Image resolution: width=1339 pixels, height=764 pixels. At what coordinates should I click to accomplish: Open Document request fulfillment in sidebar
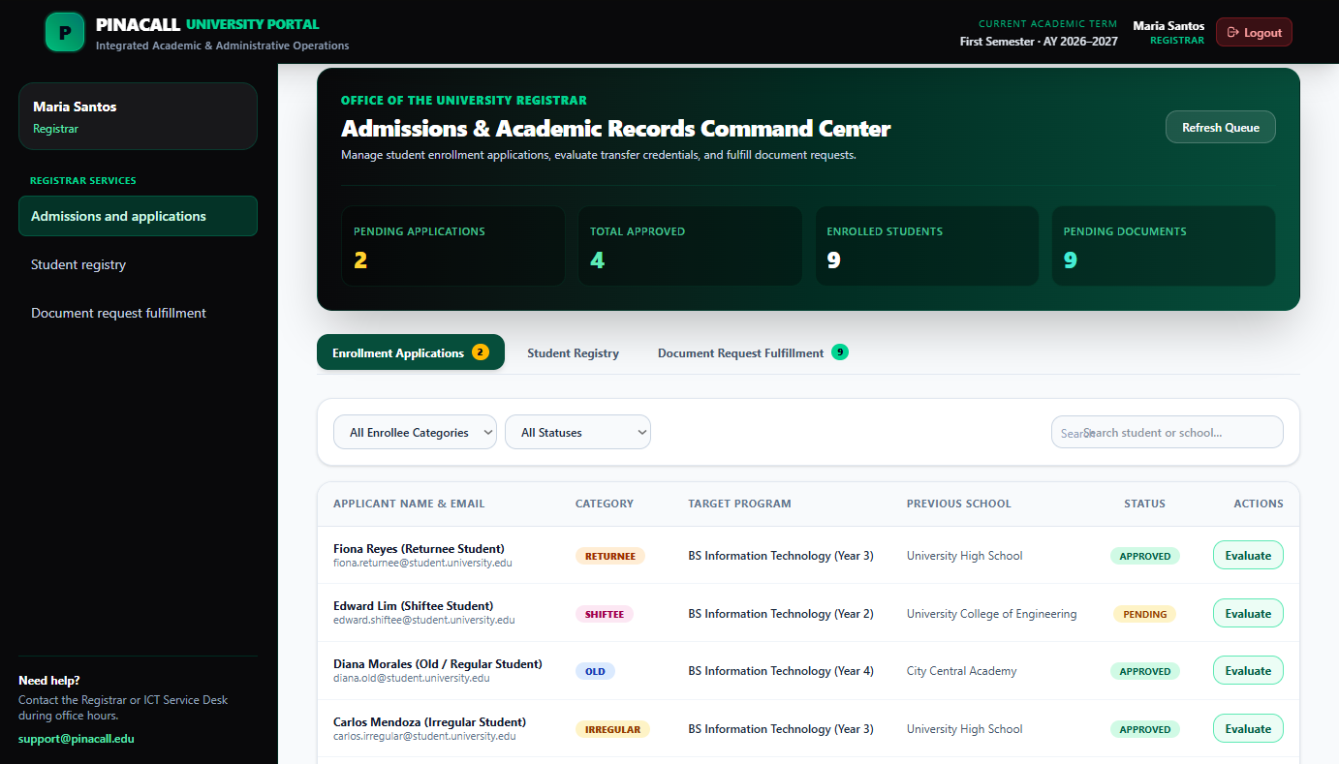coord(138,313)
